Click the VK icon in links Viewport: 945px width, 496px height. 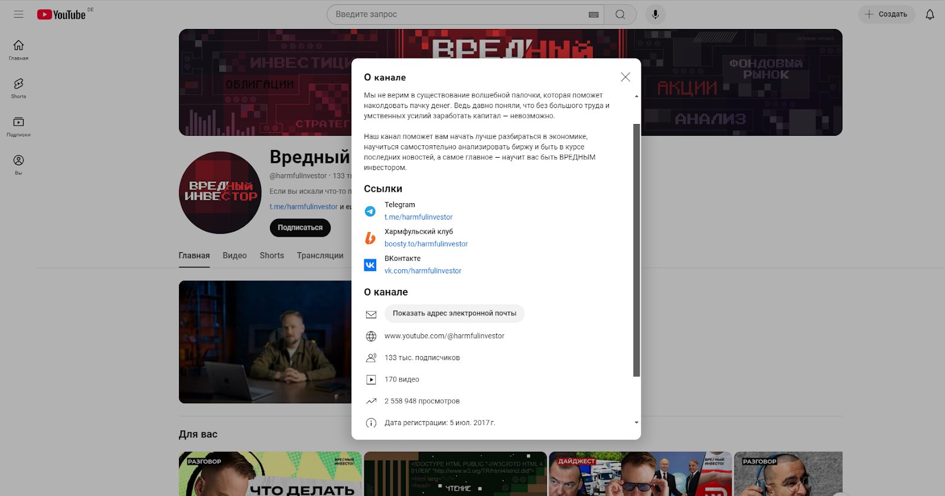click(370, 265)
